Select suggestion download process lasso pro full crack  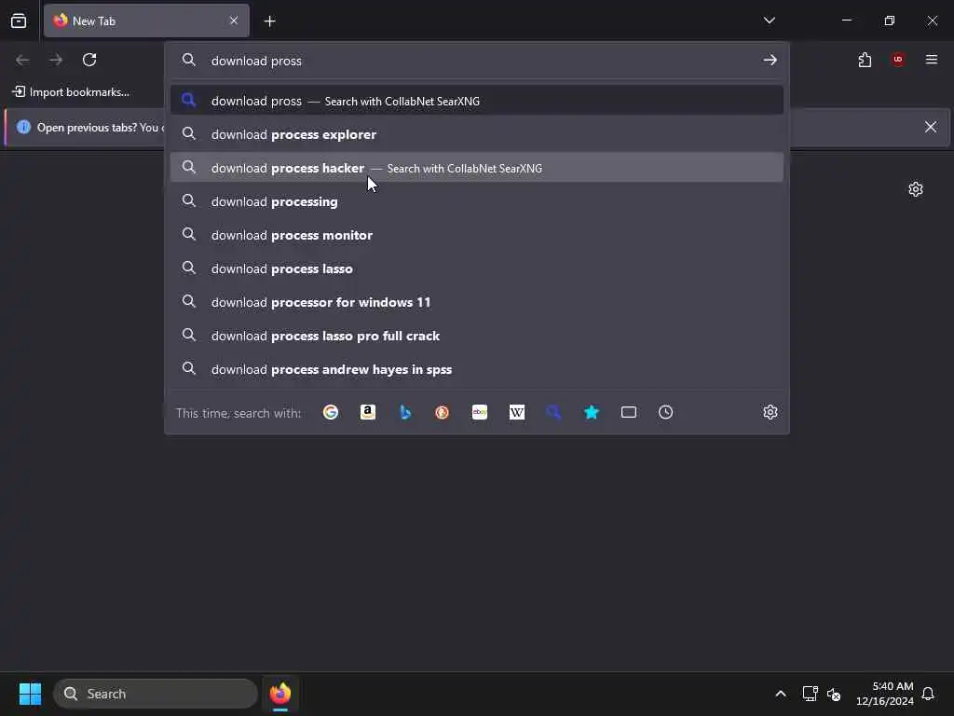(x=477, y=335)
